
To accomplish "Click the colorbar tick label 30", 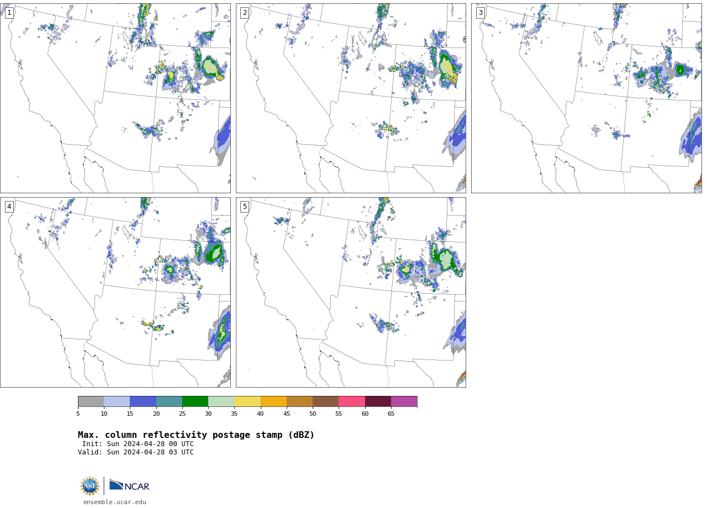I will pos(208,414).
